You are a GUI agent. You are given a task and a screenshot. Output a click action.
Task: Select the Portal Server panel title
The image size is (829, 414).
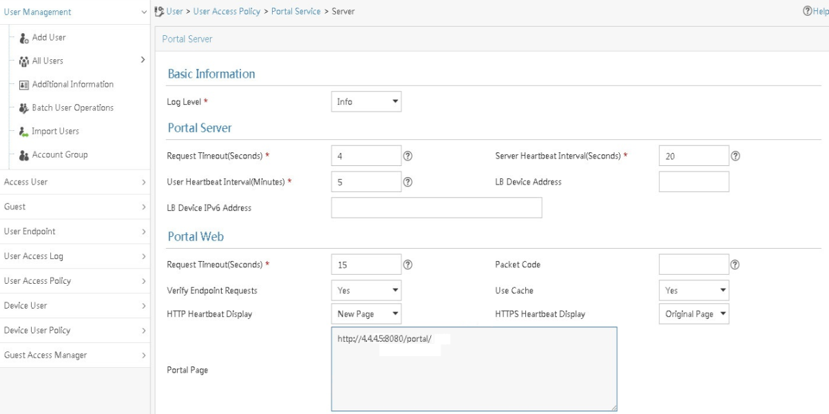point(187,39)
